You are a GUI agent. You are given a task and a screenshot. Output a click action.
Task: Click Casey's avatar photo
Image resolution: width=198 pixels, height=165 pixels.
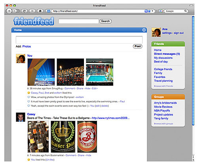coord(21,117)
